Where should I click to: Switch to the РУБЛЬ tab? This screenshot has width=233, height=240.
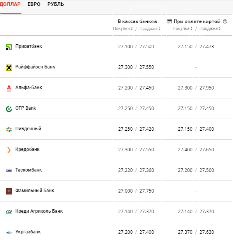click(x=55, y=4)
